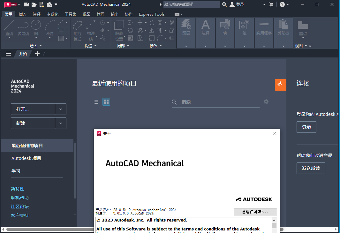Click the Rectangle tool icon in Draw panel

pos(61,30)
